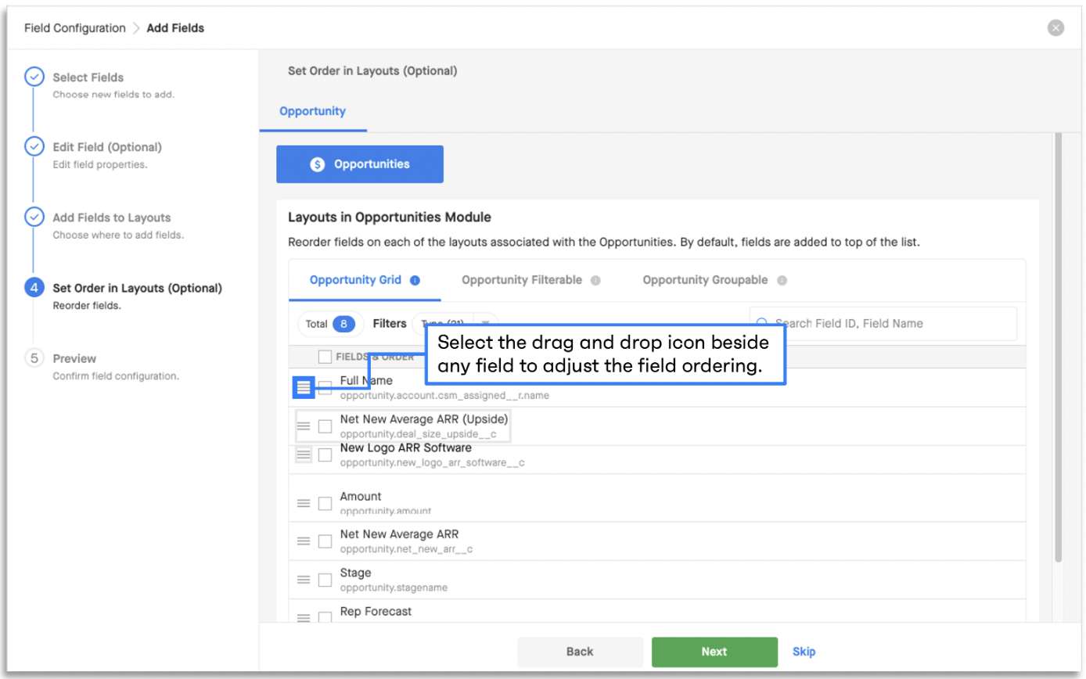Switch to the Opportunity Groupable tab
The height and width of the screenshot is (679, 1086).
705,280
